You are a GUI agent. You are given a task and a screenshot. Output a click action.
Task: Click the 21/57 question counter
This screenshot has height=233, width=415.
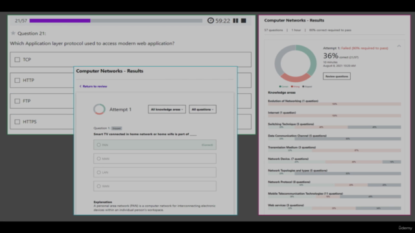click(21, 21)
